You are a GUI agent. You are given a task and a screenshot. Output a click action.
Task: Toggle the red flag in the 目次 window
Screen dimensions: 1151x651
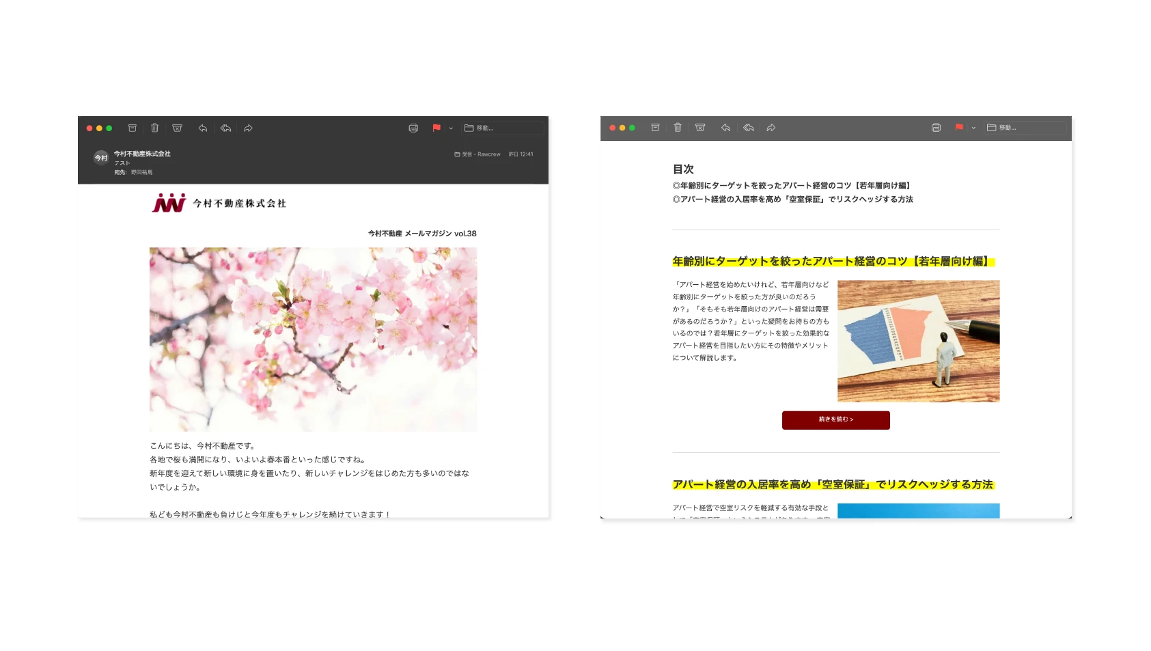click(x=959, y=128)
